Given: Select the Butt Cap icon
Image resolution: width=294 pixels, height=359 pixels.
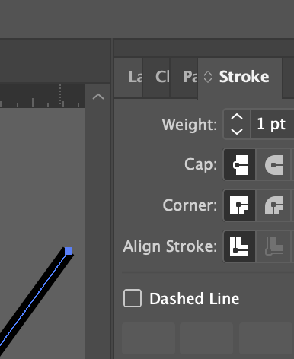Looking at the screenshot, I should tap(239, 164).
